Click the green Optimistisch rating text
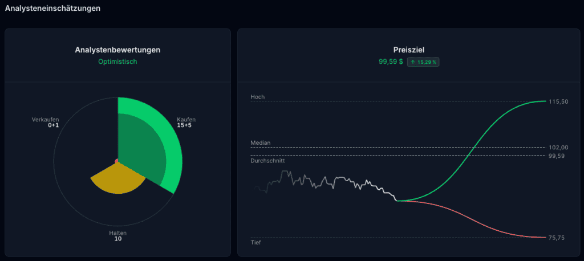 click(x=117, y=62)
